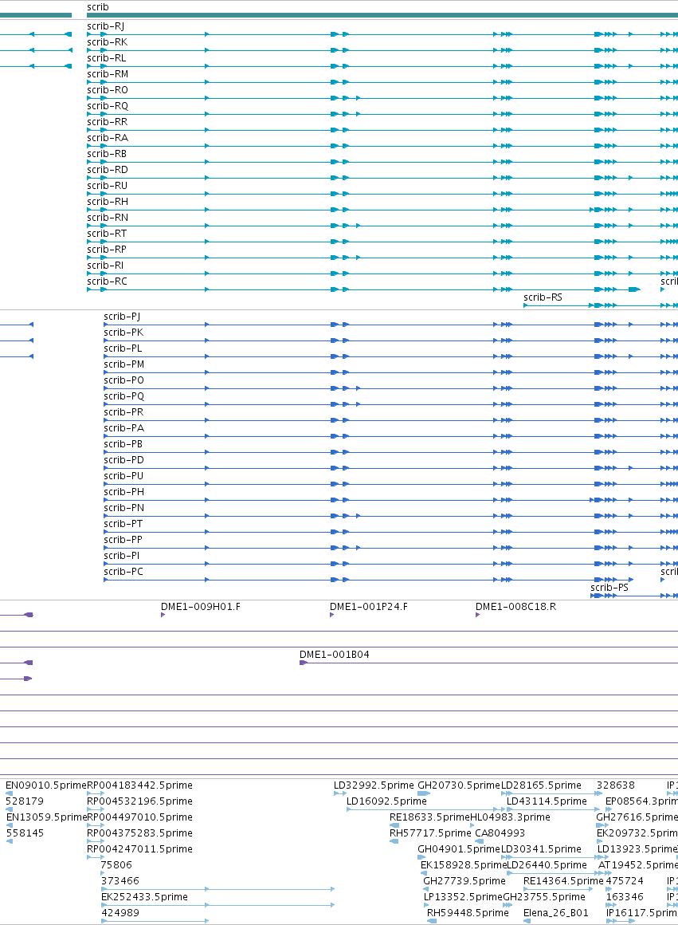Select the RP004183442.5prime EST label
Screen dimensions: 678x925
pyautogui.click(x=139, y=785)
